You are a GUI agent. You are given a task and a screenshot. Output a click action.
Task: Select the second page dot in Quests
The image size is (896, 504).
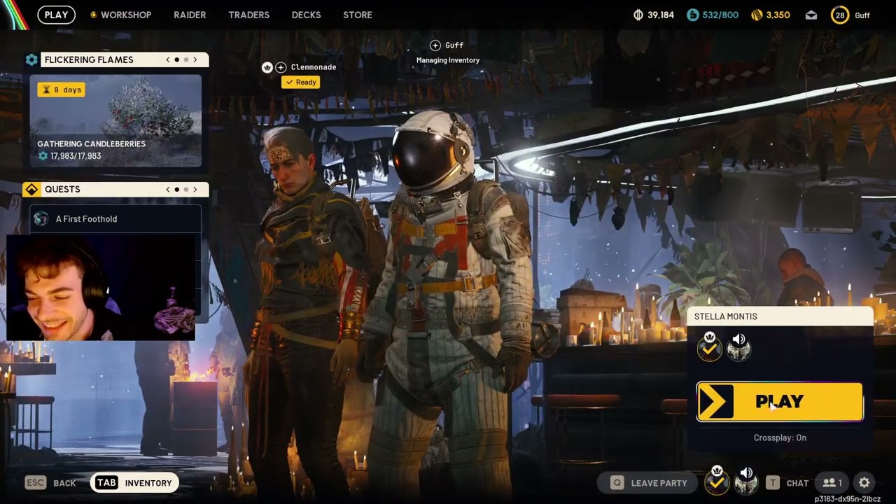tap(185, 189)
